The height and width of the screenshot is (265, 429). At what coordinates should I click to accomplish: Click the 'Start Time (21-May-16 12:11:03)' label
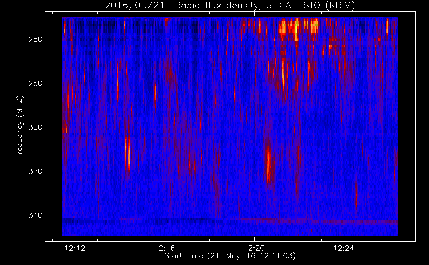(x=230, y=256)
